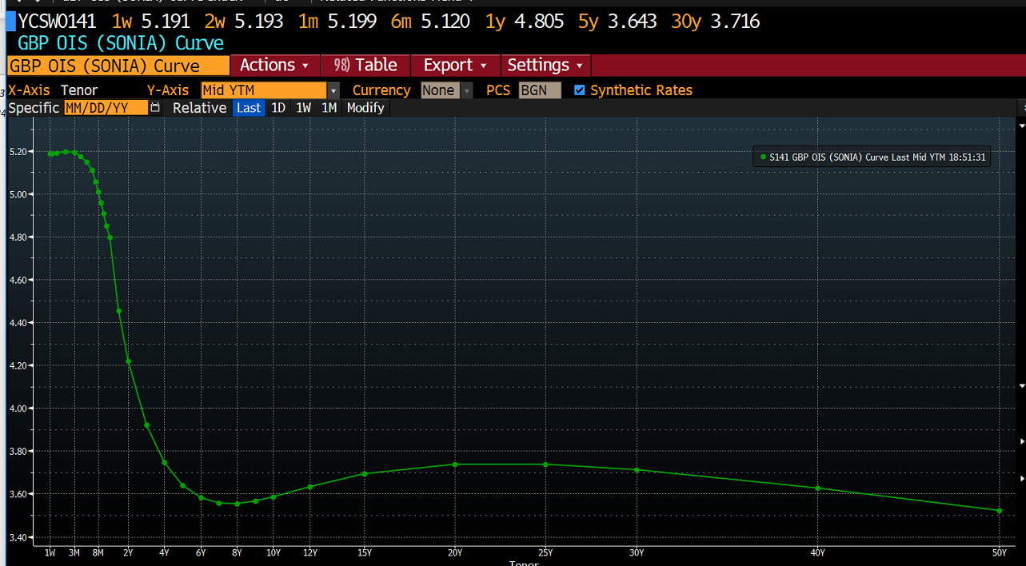The height and width of the screenshot is (566, 1026).
Task: Click the down-arrow icon at chart's top-right edge
Action: [1021, 126]
